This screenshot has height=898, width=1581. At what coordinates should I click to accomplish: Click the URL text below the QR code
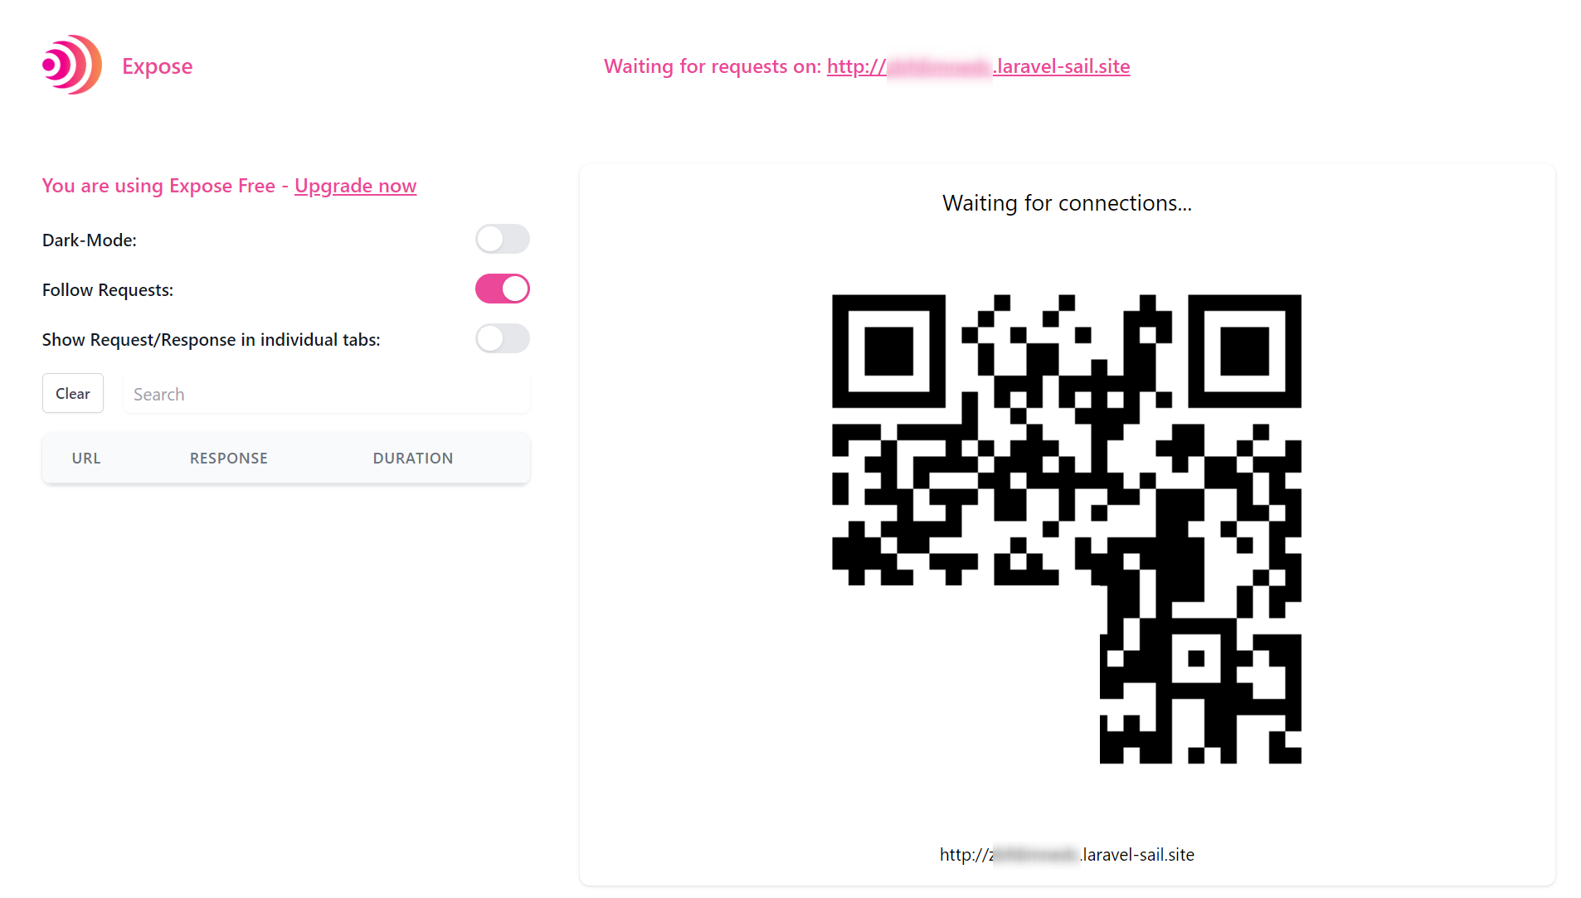1067,855
